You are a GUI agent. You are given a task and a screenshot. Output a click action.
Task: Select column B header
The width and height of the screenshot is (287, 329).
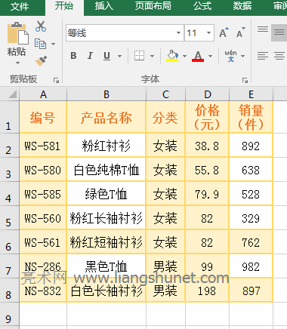(x=106, y=94)
